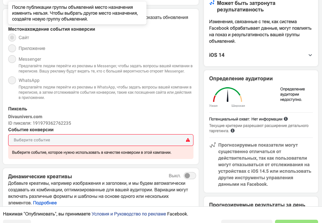Click info icon after таргетинга text
Screen dimensions: 322x223
tap(233, 131)
